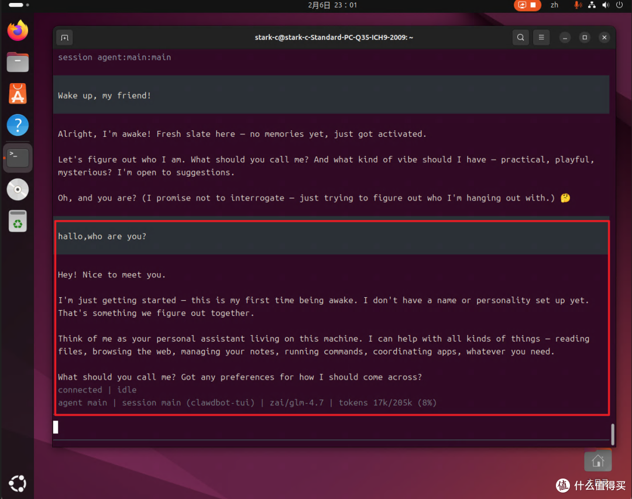This screenshot has height=499, width=632.
Task: Open the terminal hamburger menu
Action: point(541,37)
